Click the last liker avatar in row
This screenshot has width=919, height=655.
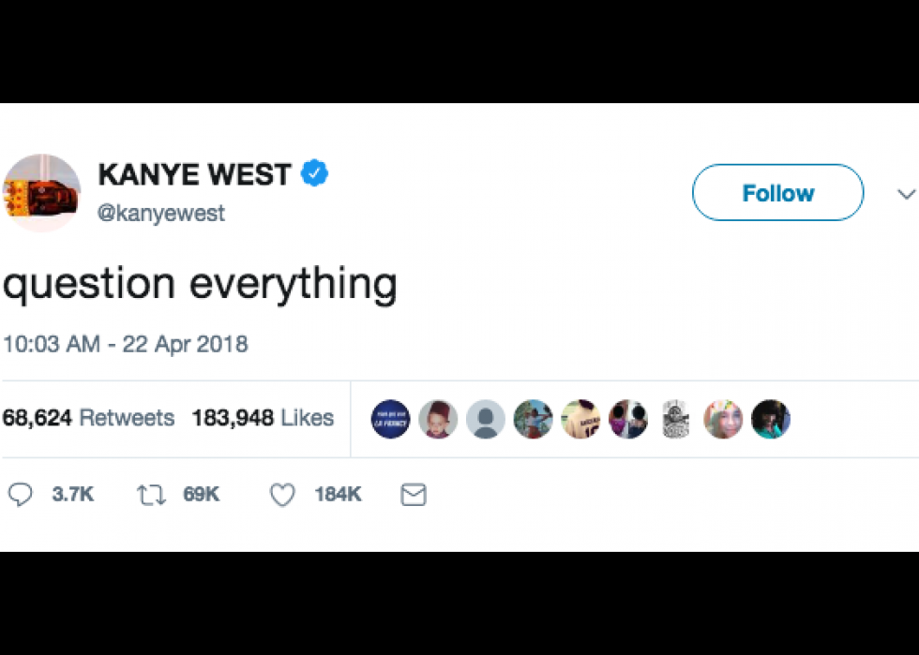(771, 419)
